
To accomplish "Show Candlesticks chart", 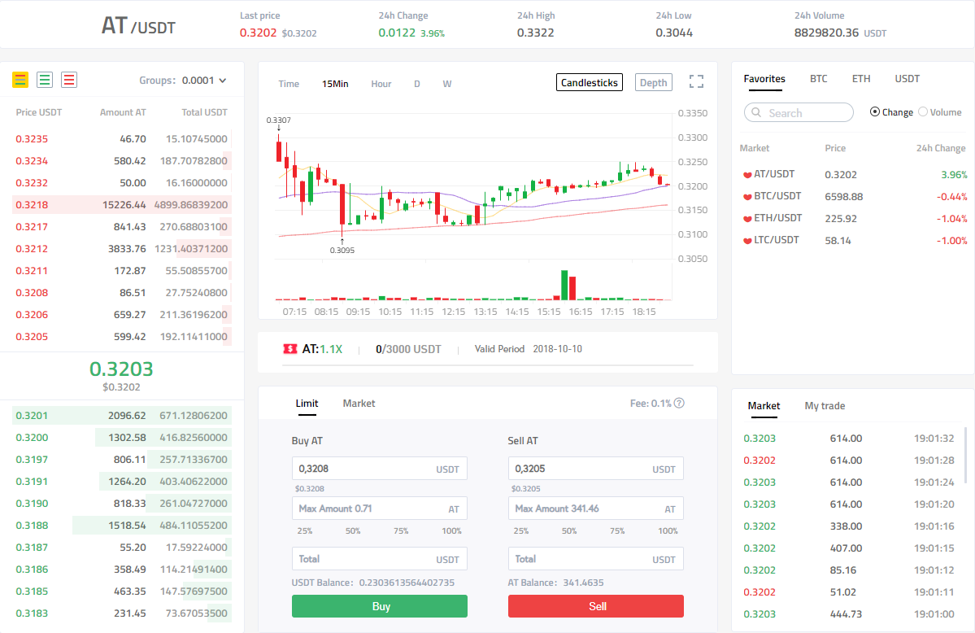I will [x=590, y=82].
